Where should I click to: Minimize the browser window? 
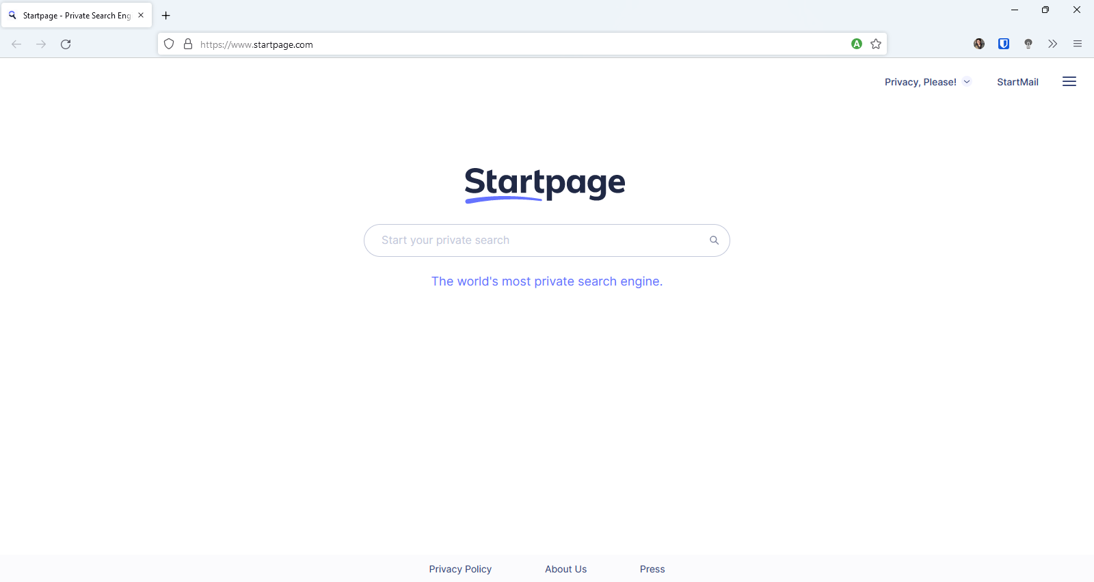(x=1015, y=10)
